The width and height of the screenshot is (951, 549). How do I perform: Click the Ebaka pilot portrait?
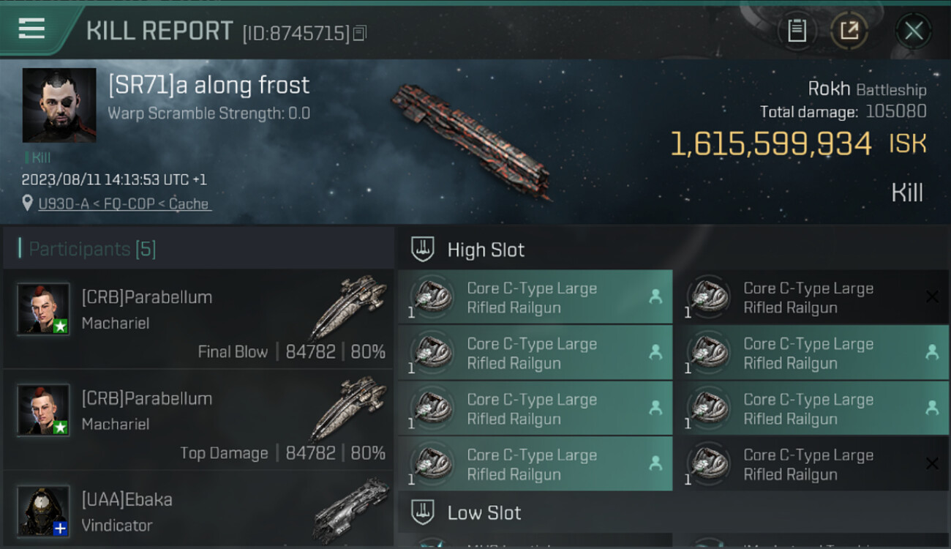(x=44, y=510)
